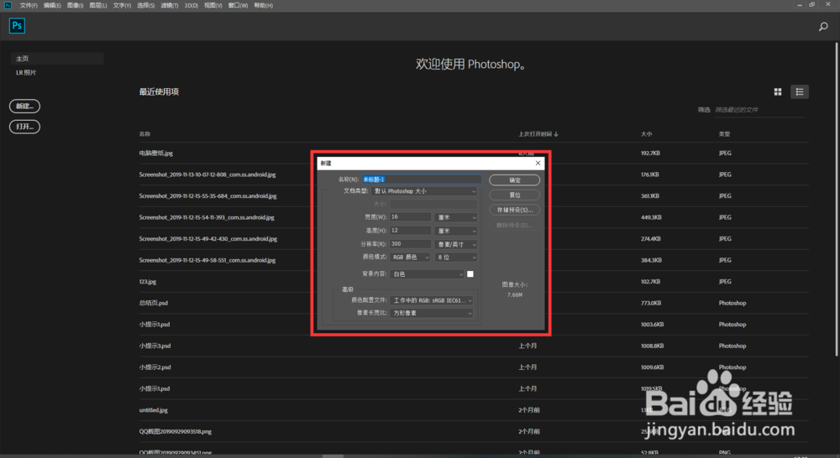
Task: Click the 名称(N) name input field
Action: [422, 180]
